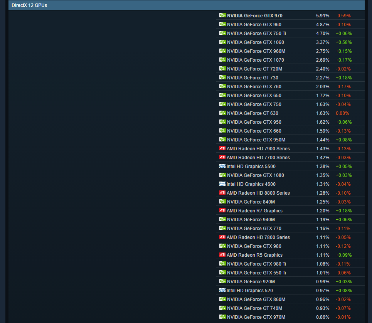
Task: Click the 1.31% share for Intel HD 4600
Action: coord(323,184)
